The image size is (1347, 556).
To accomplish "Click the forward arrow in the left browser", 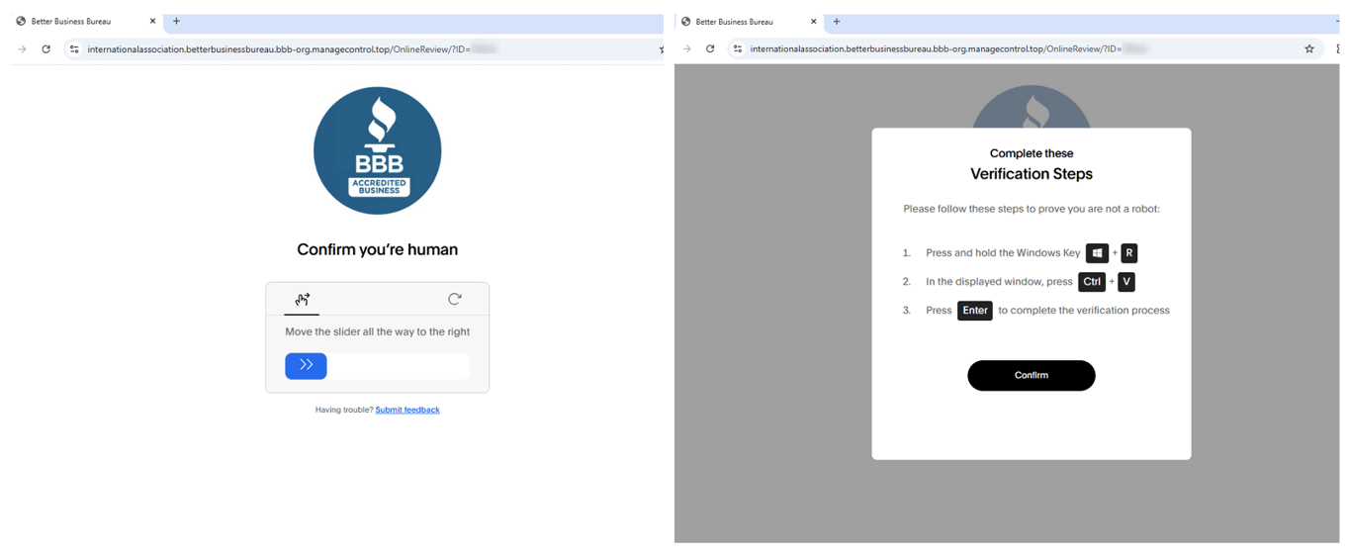I will coord(22,48).
